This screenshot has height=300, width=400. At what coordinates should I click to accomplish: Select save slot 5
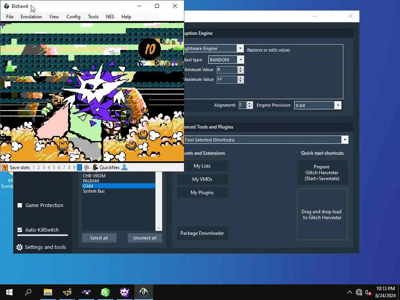[54, 167]
